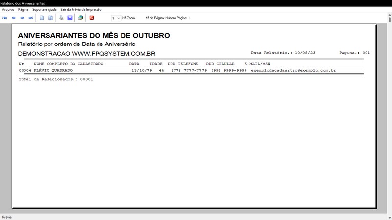Click window title 'Relatório dos Aniversariantes'
Screen dimensions: 392x220
click(23, 3)
